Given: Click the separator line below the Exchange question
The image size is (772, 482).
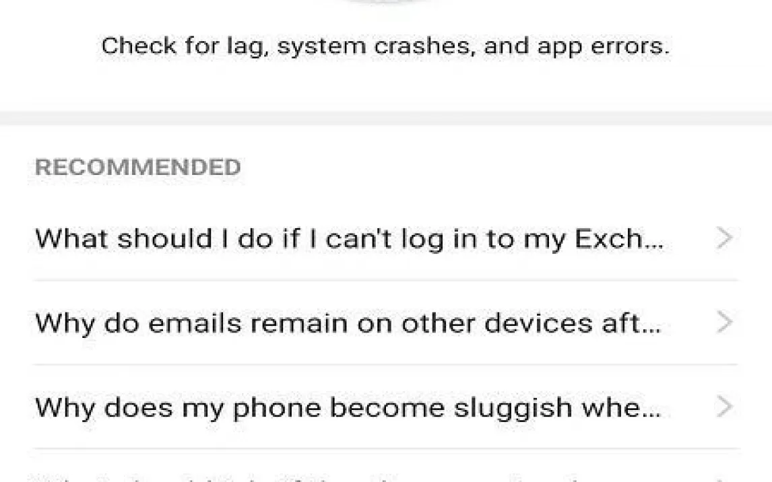Looking at the screenshot, I should [x=386, y=281].
